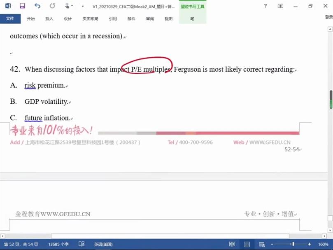Switch to Print Layout view
The image size is (333, 250).
pos(247,244)
